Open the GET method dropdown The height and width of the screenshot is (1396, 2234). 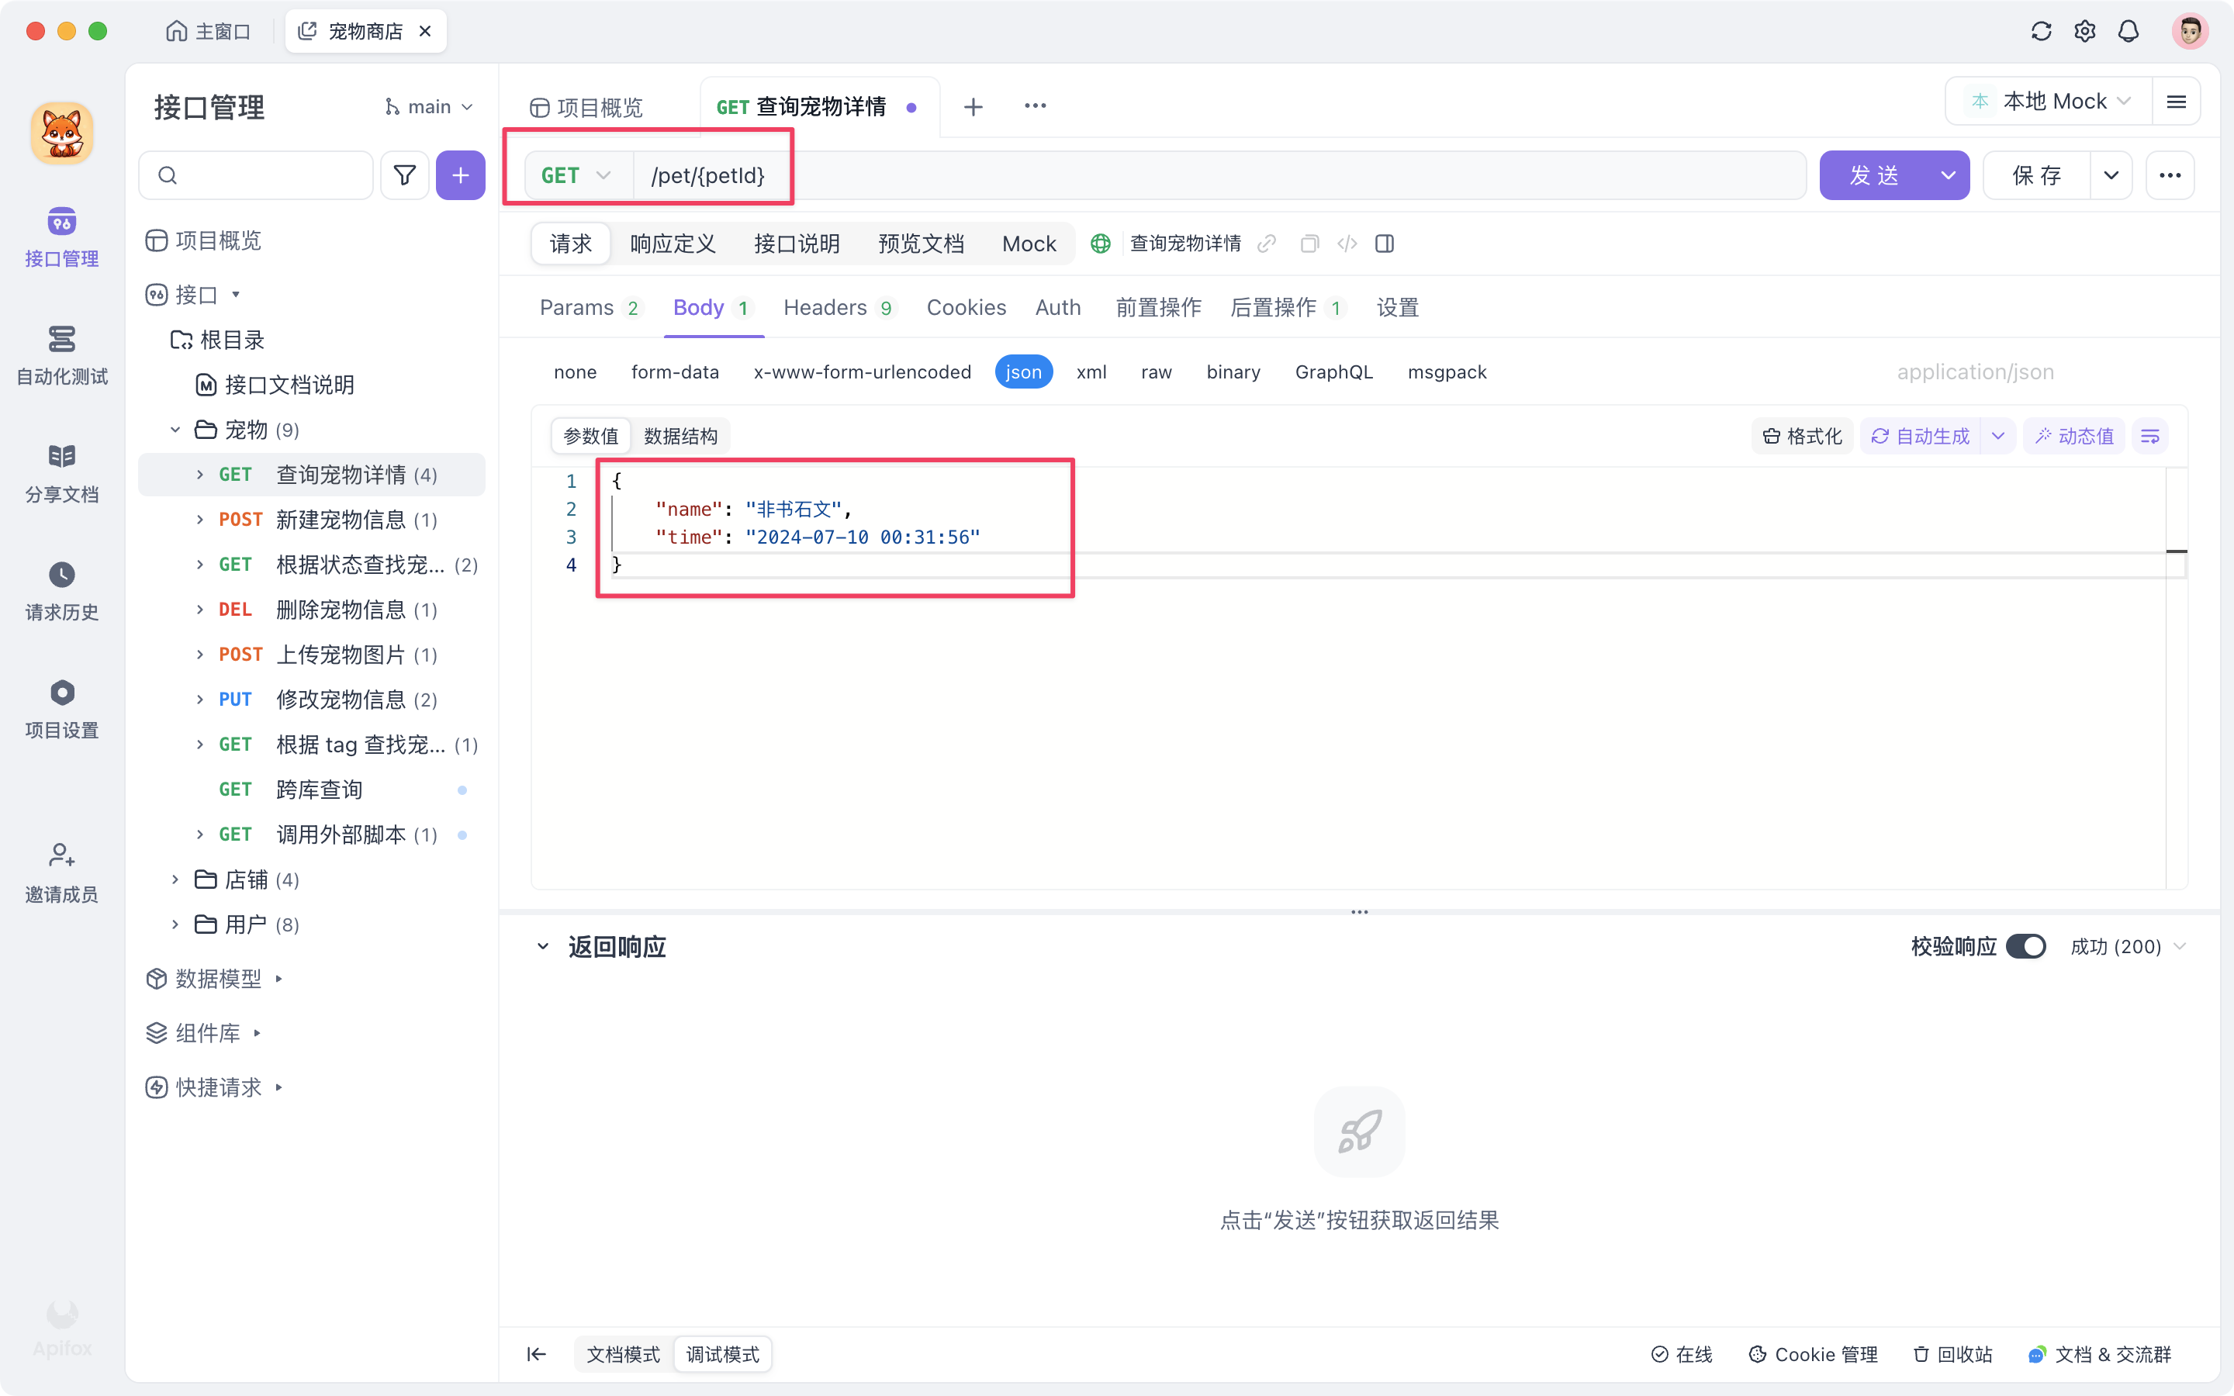click(574, 174)
